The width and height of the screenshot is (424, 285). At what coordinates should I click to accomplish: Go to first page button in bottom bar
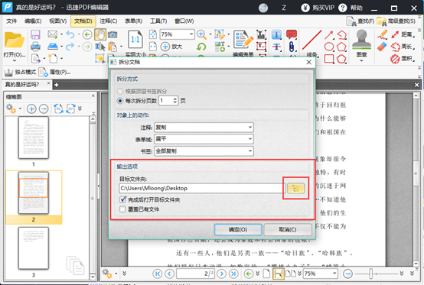coord(158,274)
